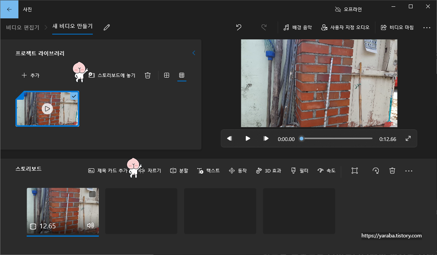Rotate the storyboard clip
The image size is (437, 255).
coord(376,171)
